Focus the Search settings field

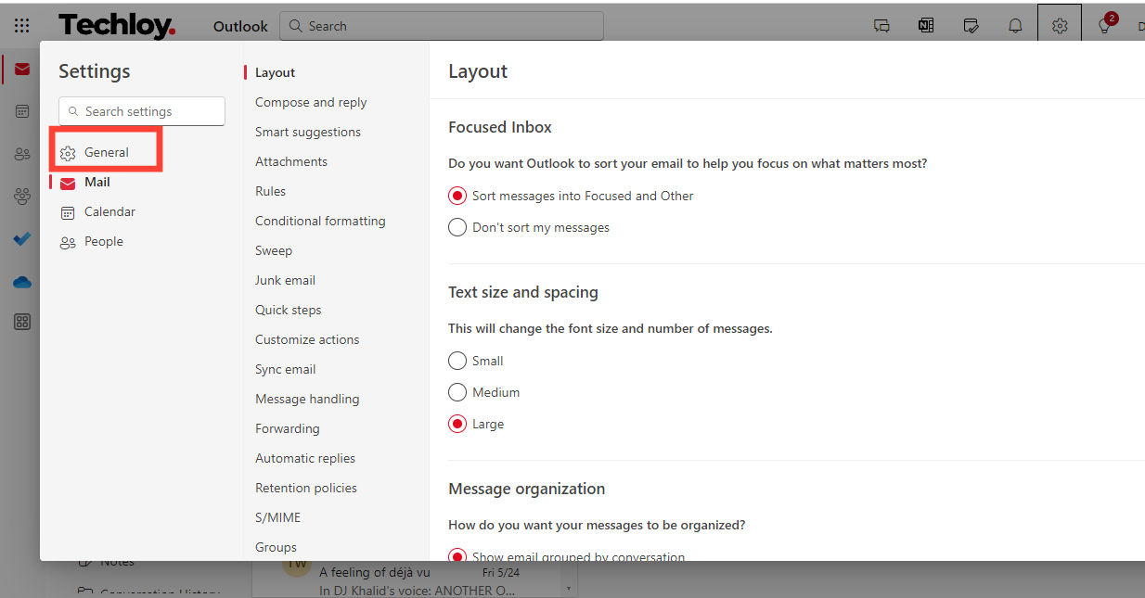142,111
